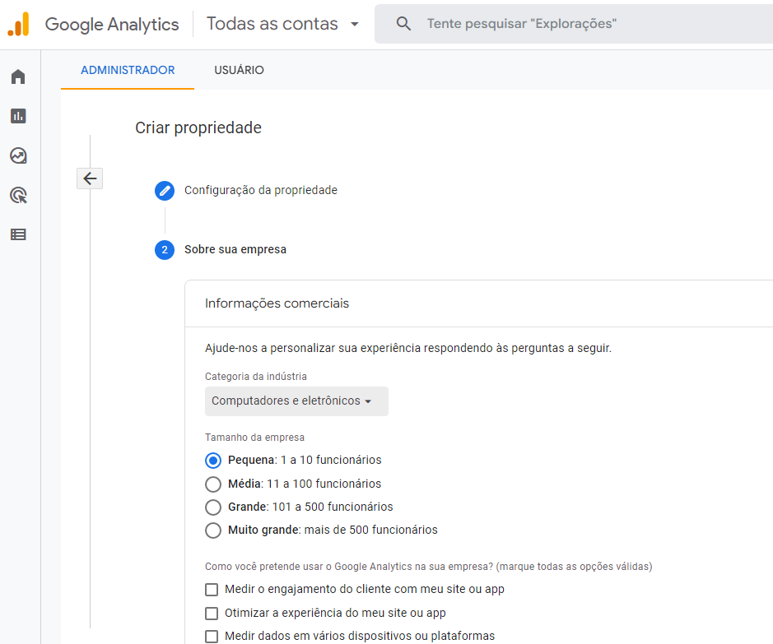The height and width of the screenshot is (644, 773).
Task: Open the Explore icon in sidebar
Action: click(x=18, y=155)
